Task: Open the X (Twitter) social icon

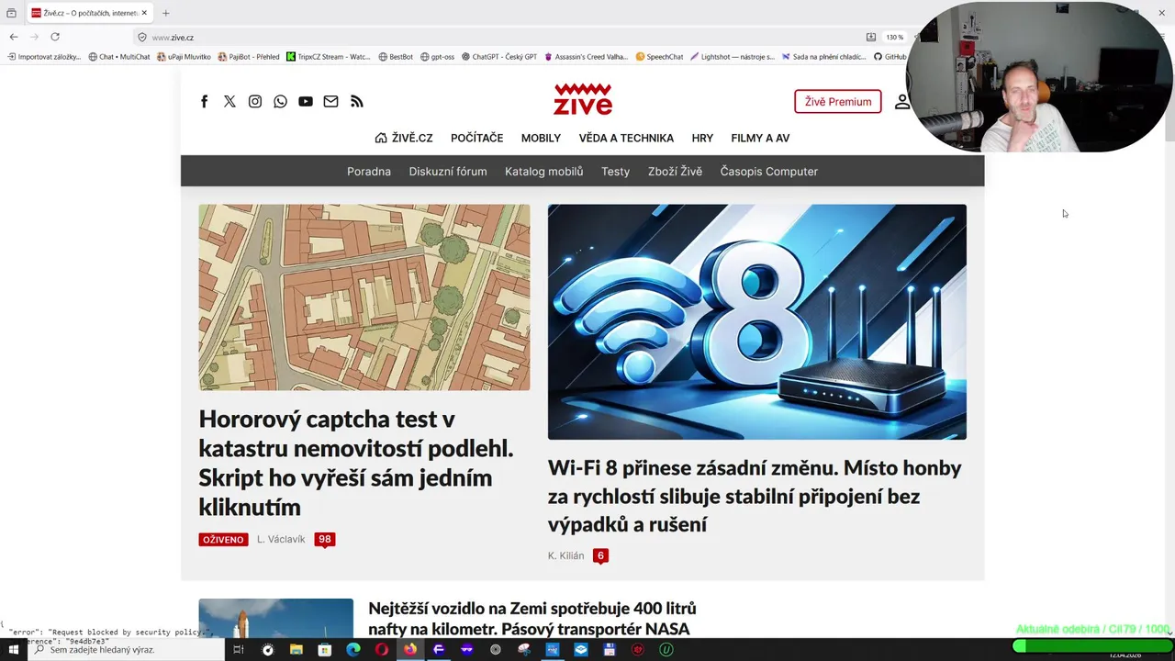Action: coord(229,102)
